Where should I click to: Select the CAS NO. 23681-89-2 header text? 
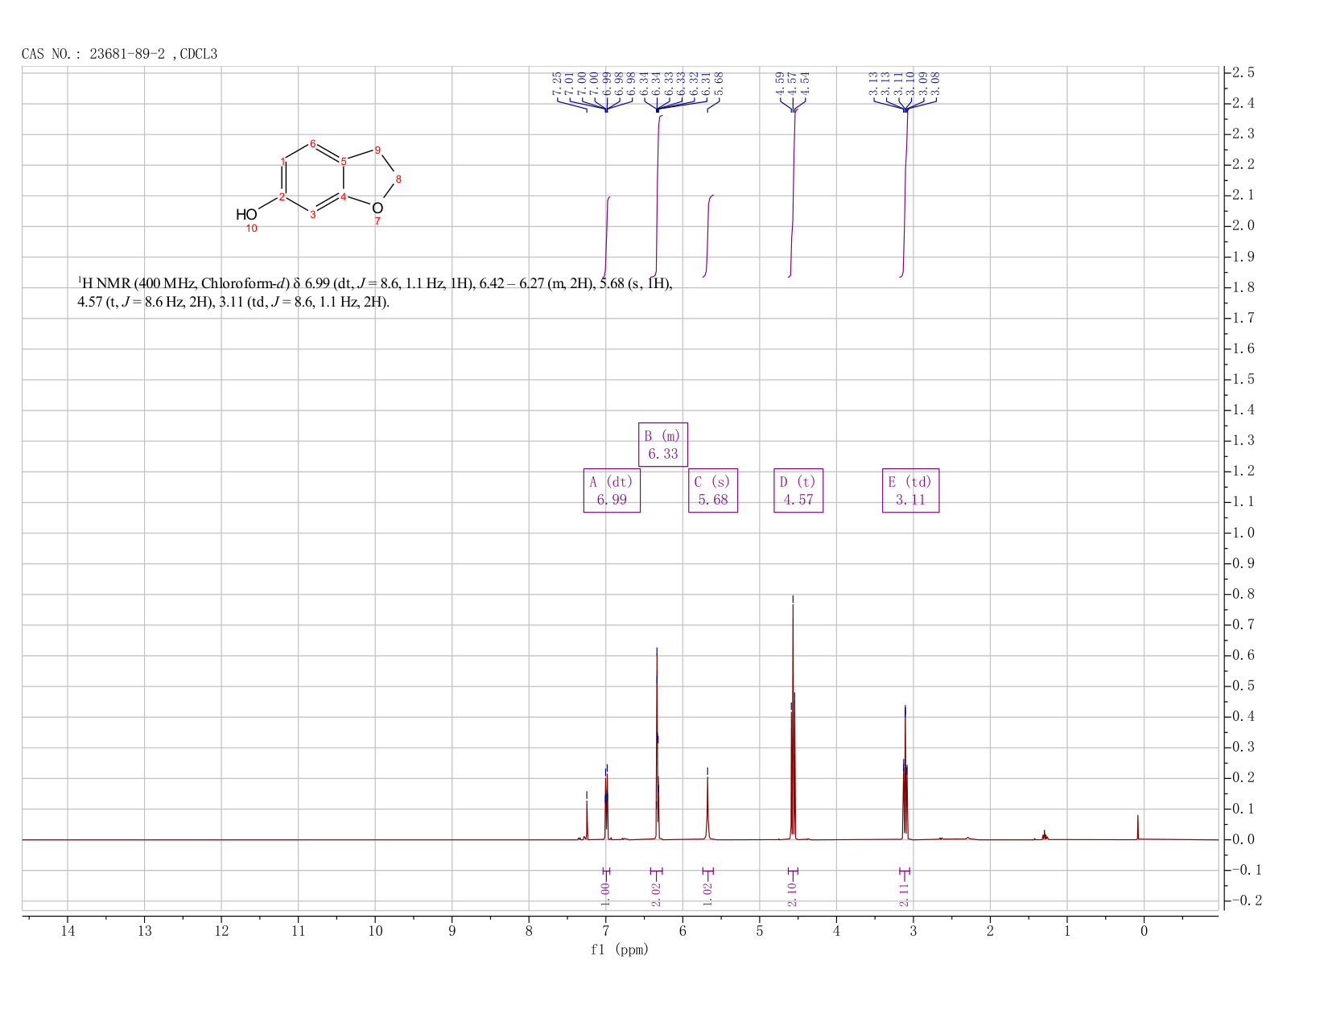(x=119, y=54)
